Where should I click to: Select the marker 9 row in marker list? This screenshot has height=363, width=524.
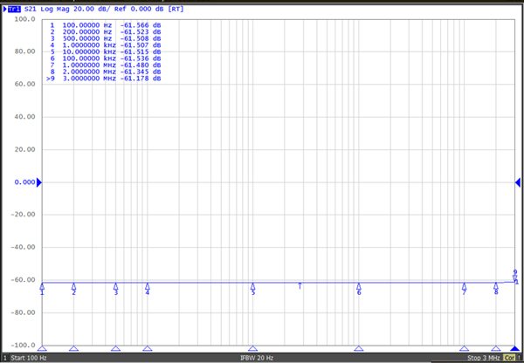(x=105, y=79)
